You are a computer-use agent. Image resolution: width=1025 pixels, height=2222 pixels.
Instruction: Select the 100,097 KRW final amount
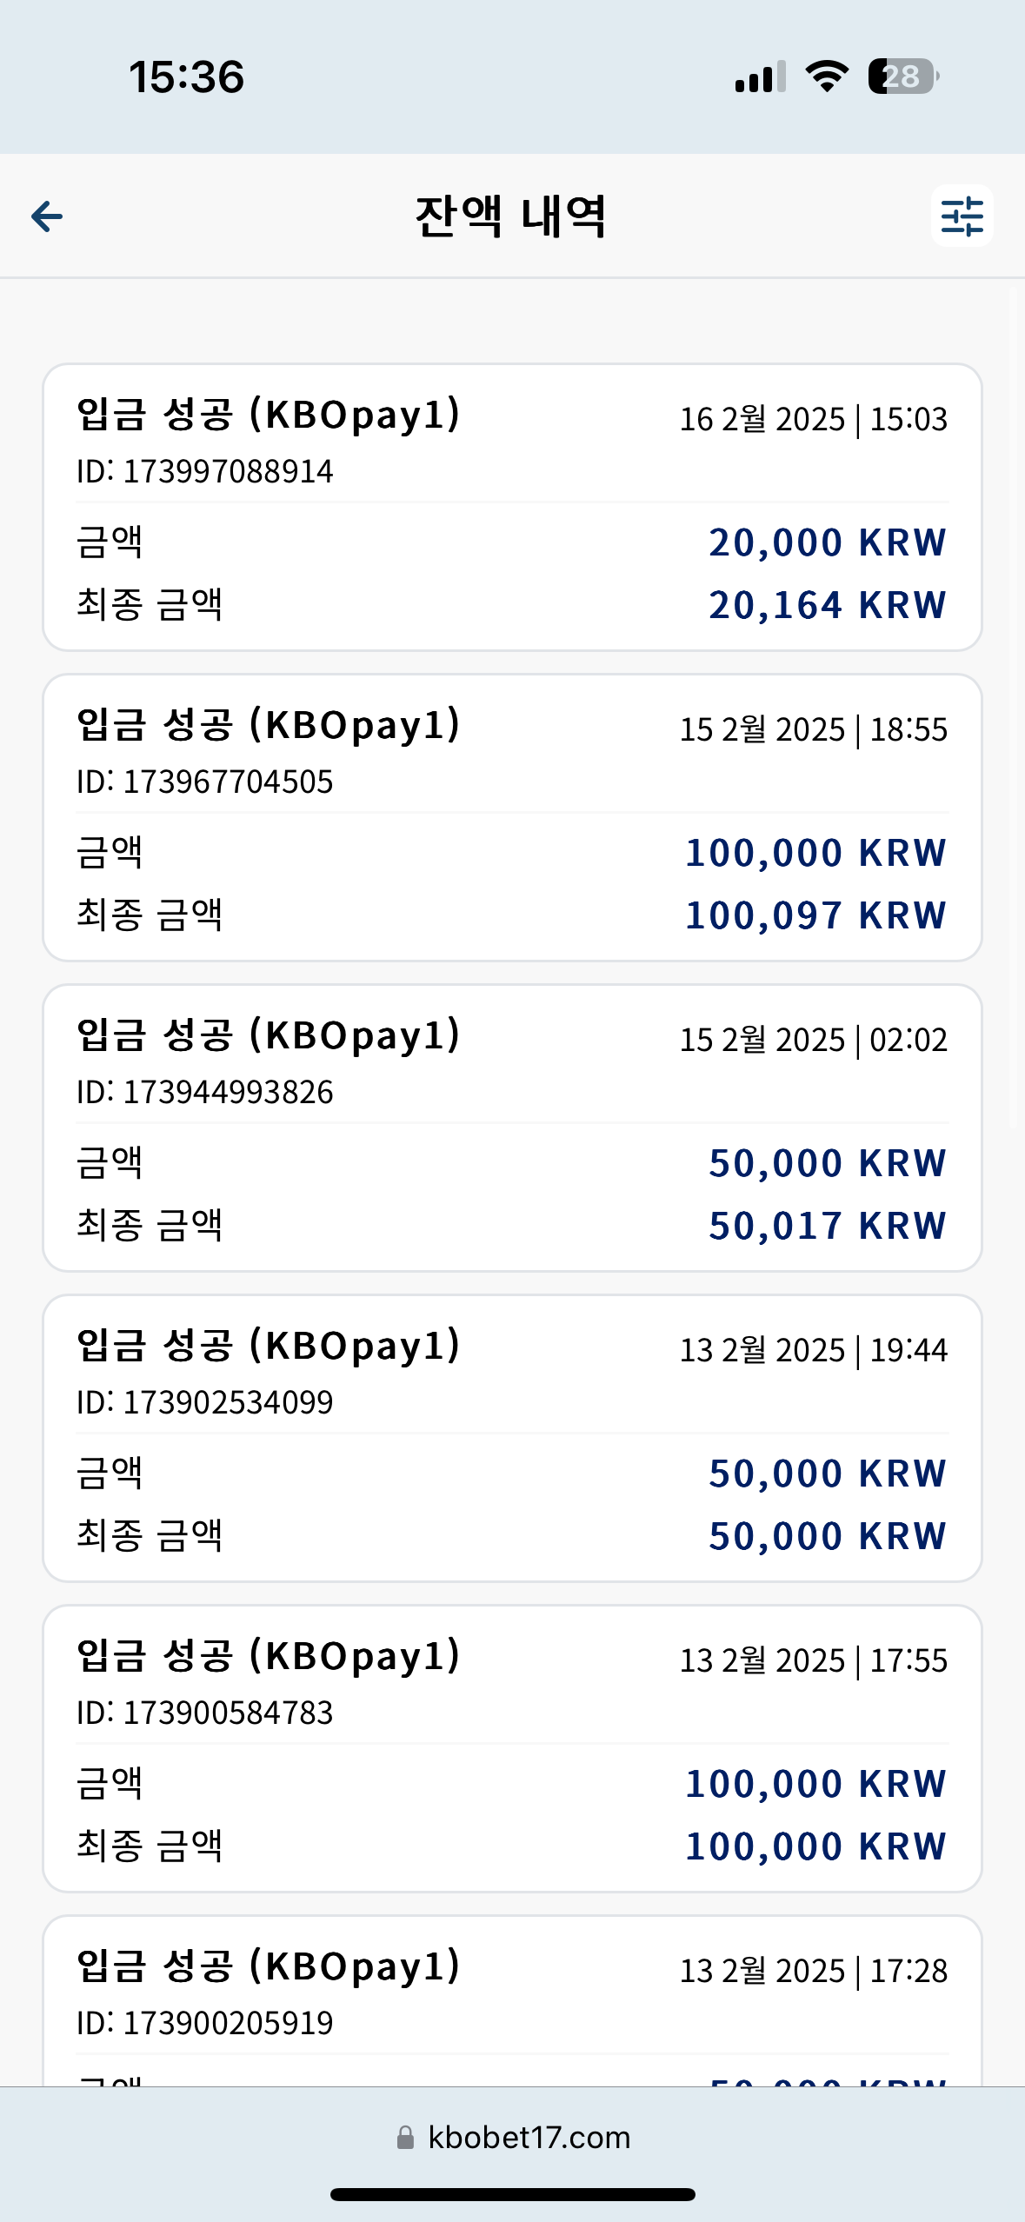point(816,915)
